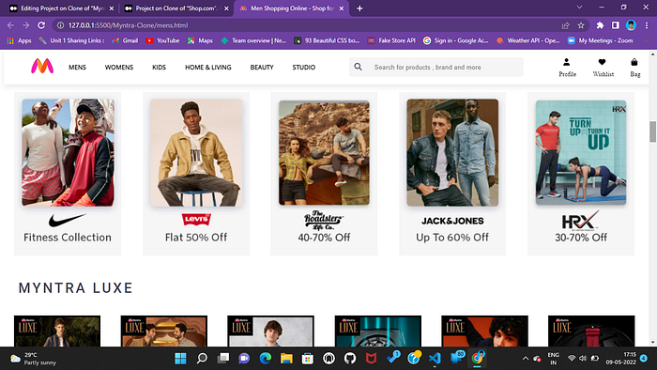Open Jack & Jones Up To 60% Off card
Image resolution: width=657 pixels, height=370 pixels.
coord(452,174)
